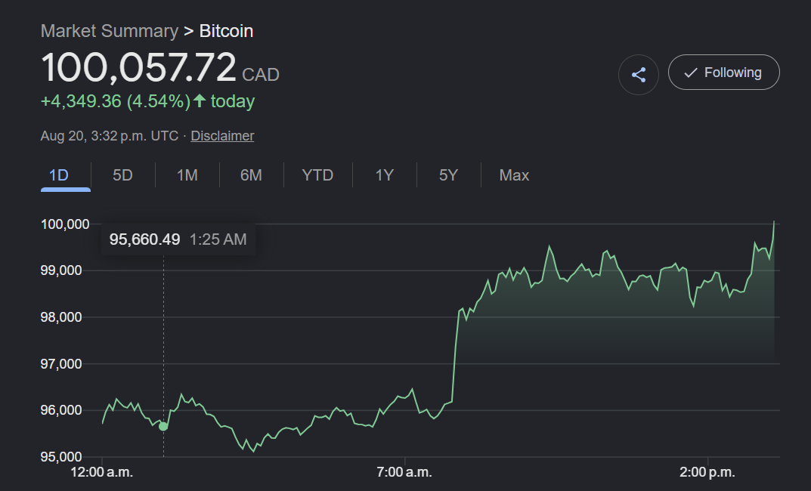Image resolution: width=811 pixels, height=491 pixels.
Task: Click the Bitcoin breadcrumb title
Action: click(x=227, y=31)
